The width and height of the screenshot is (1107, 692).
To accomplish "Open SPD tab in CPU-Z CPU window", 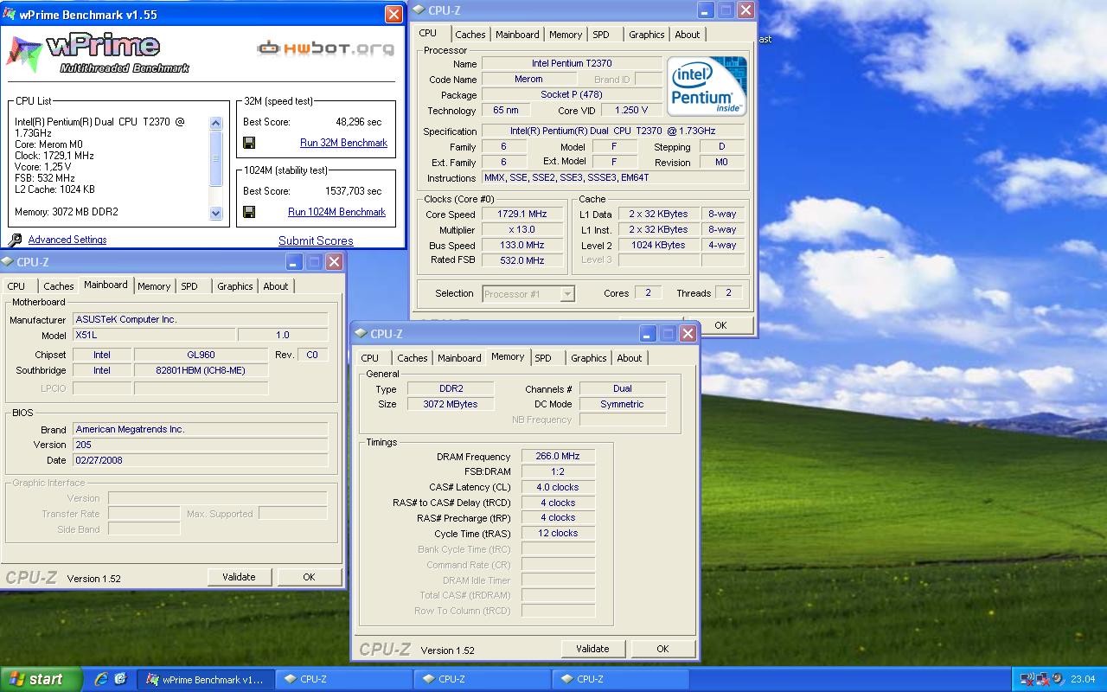I will pyautogui.click(x=601, y=35).
